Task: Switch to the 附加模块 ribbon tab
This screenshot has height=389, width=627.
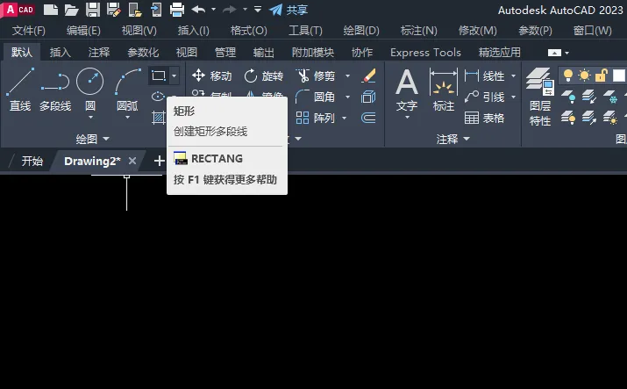Action: [313, 53]
